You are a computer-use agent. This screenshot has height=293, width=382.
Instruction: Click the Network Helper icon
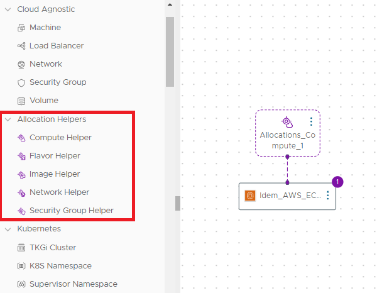click(x=21, y=193)
